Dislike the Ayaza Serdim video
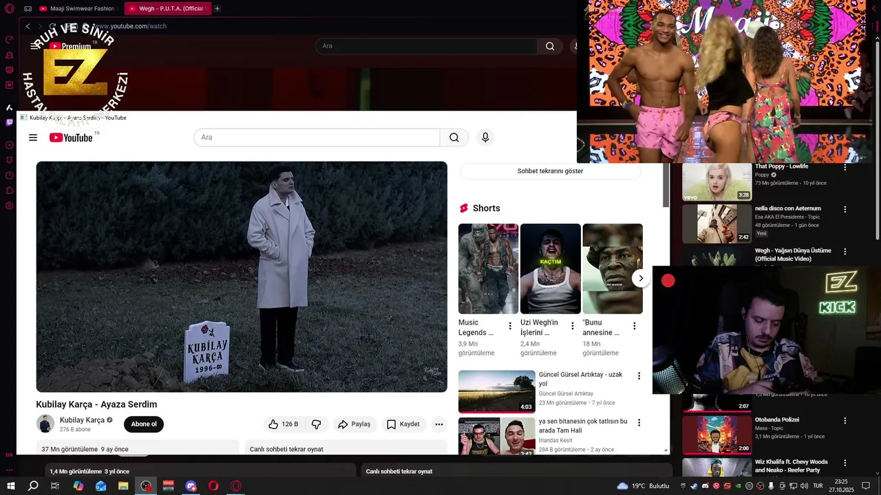Image resolution: width=881 pixels, height=495 pixels. 317,424
